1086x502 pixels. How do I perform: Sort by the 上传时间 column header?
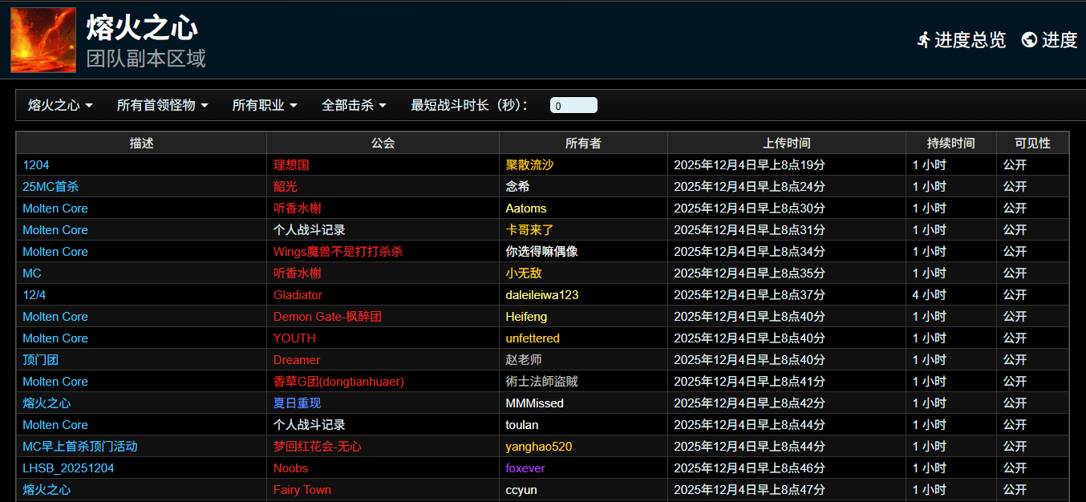click(786, 143)
